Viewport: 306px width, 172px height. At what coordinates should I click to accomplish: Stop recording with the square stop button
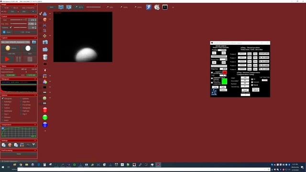[30, 59]
